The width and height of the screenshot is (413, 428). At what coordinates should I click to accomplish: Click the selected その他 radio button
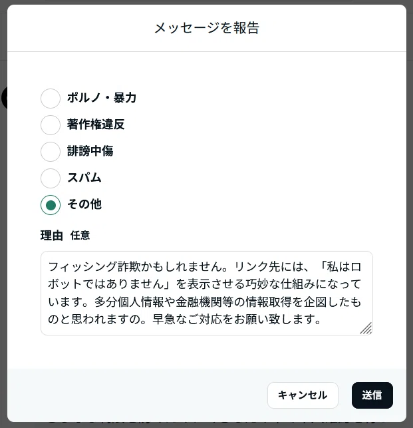point(51,205)
